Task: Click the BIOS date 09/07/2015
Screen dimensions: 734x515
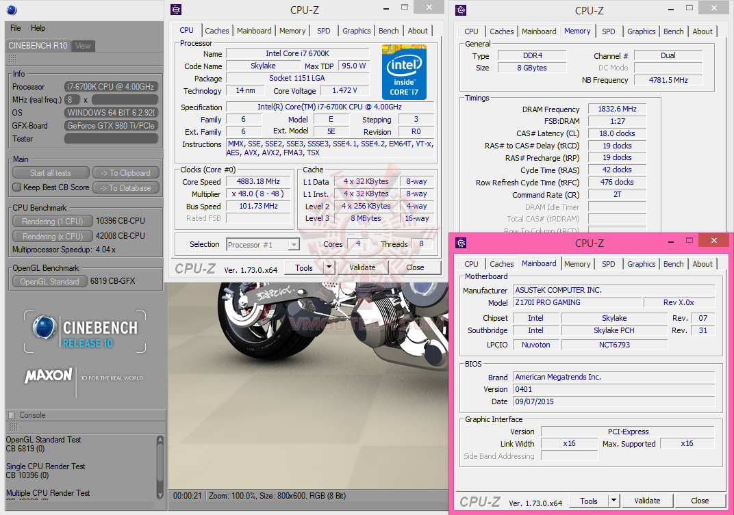Action: (614, 401)
